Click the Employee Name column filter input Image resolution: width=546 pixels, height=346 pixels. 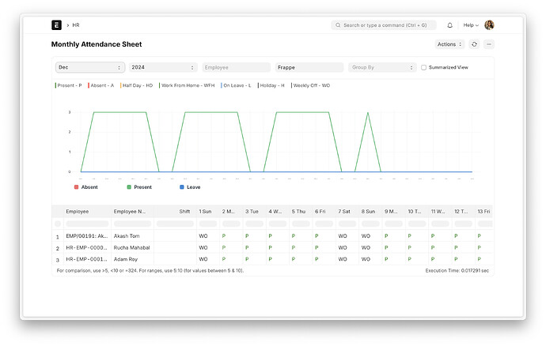tap(133, 224)
